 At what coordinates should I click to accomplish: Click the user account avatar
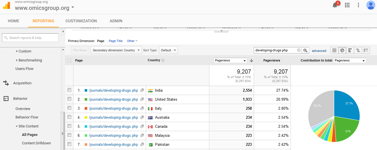(371, 5)
